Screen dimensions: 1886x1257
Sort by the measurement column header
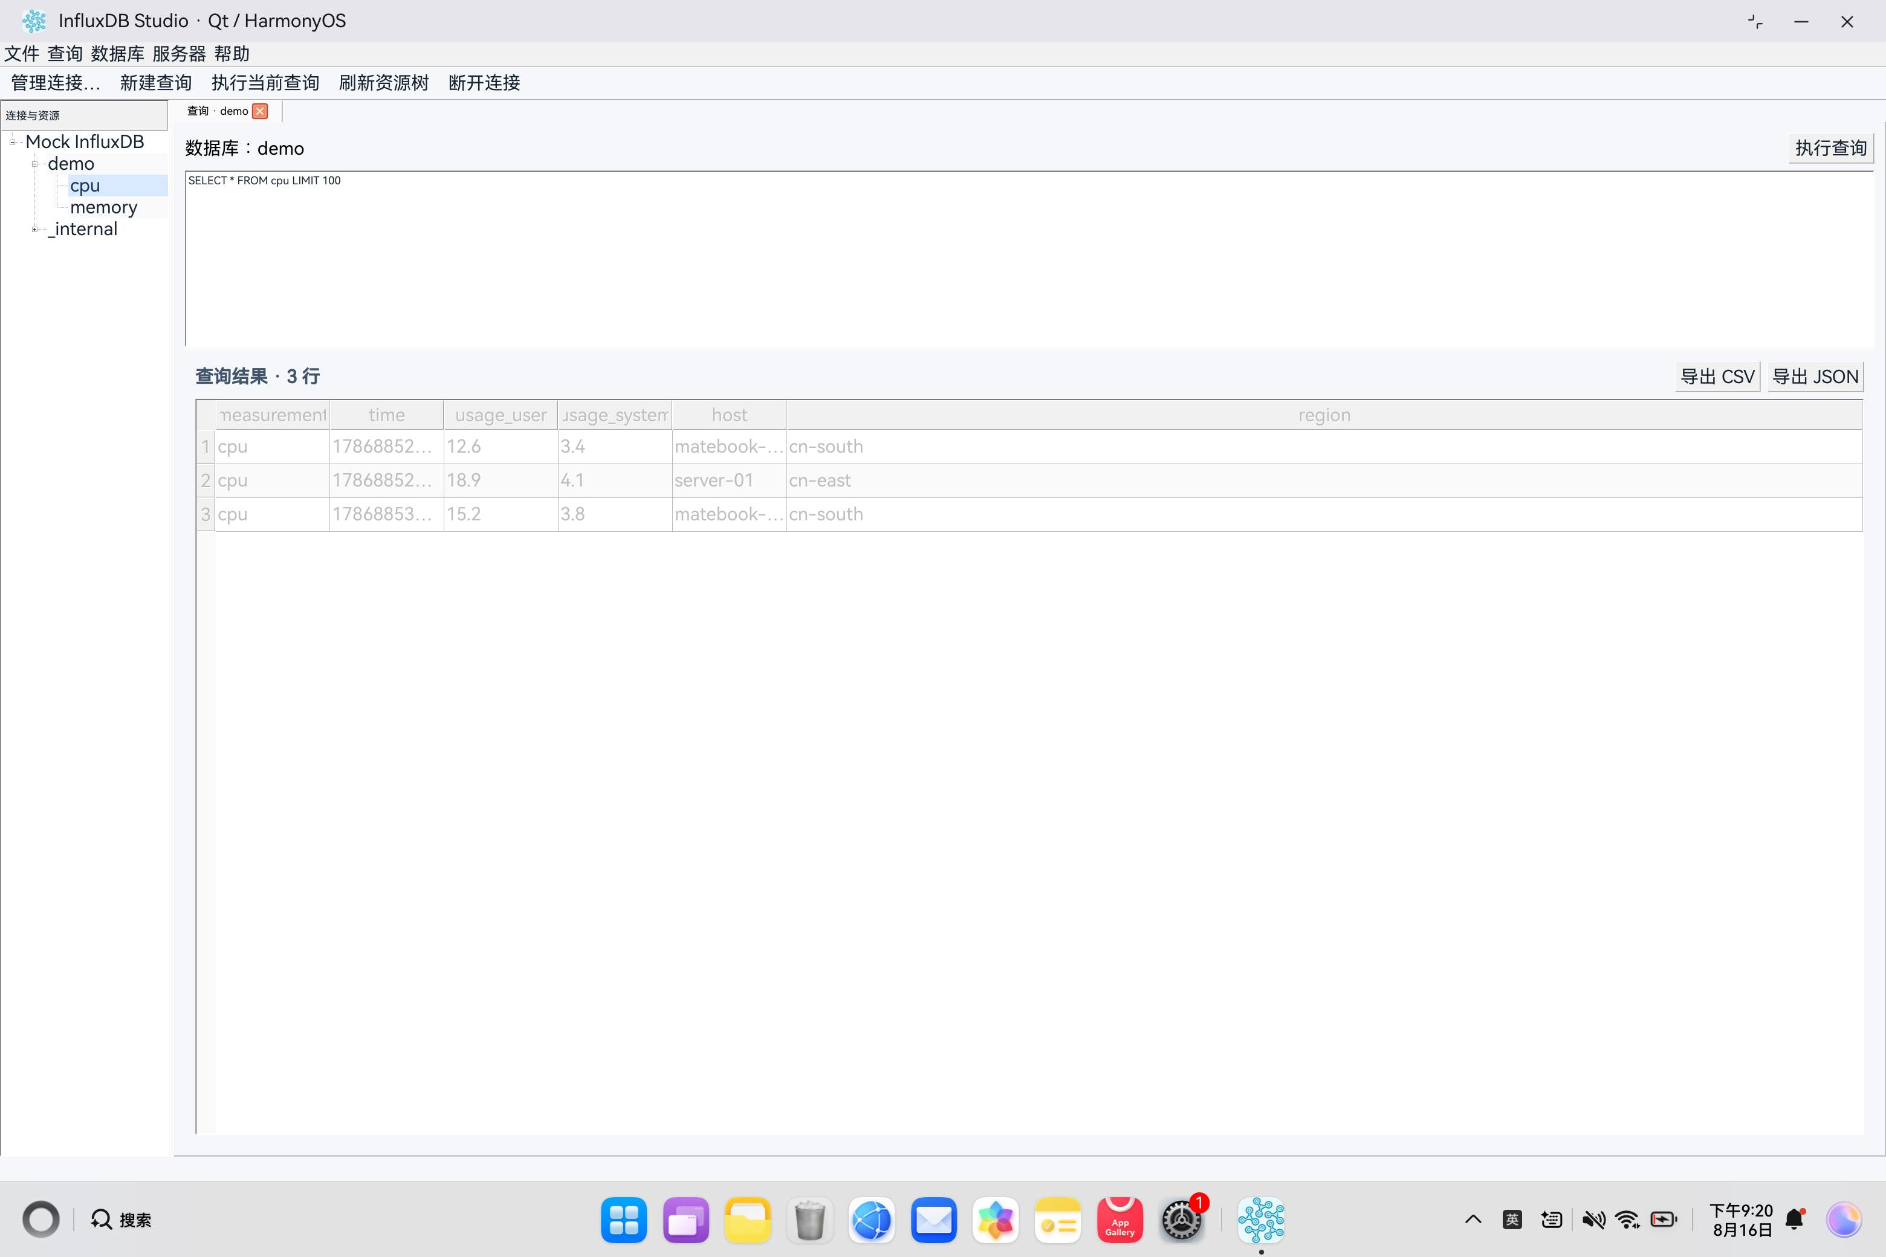coord(273,415)
